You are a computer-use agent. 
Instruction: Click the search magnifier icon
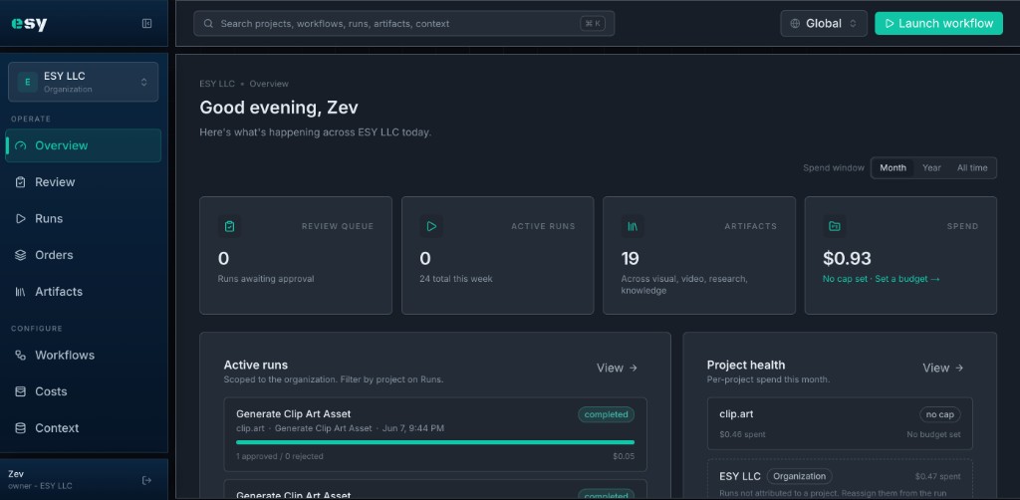209,24
